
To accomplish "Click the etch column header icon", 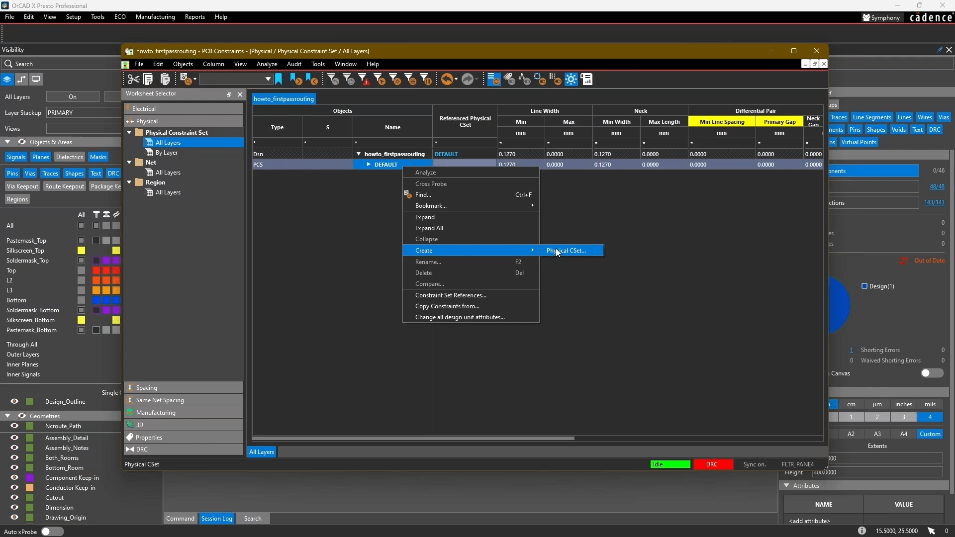I will pyautogui.click(x=116, y=214).
